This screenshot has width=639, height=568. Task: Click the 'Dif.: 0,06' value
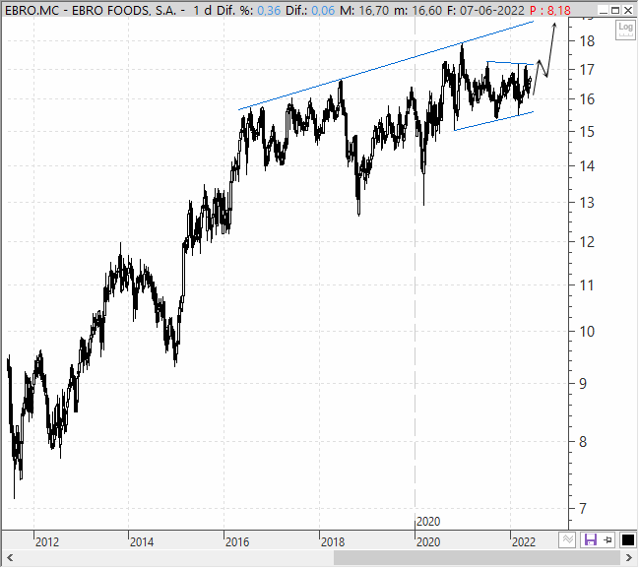310,10
